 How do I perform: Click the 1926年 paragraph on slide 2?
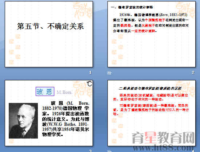tap(151, 23)
